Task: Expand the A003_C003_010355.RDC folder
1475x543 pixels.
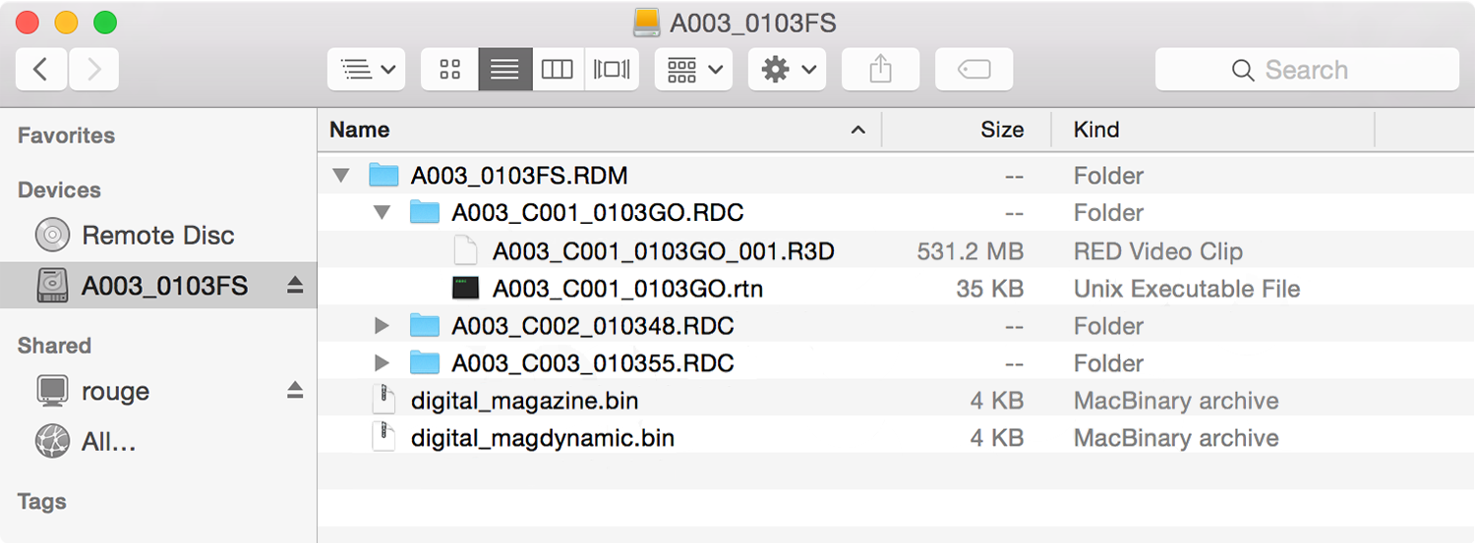Action: tap(383, 363)
